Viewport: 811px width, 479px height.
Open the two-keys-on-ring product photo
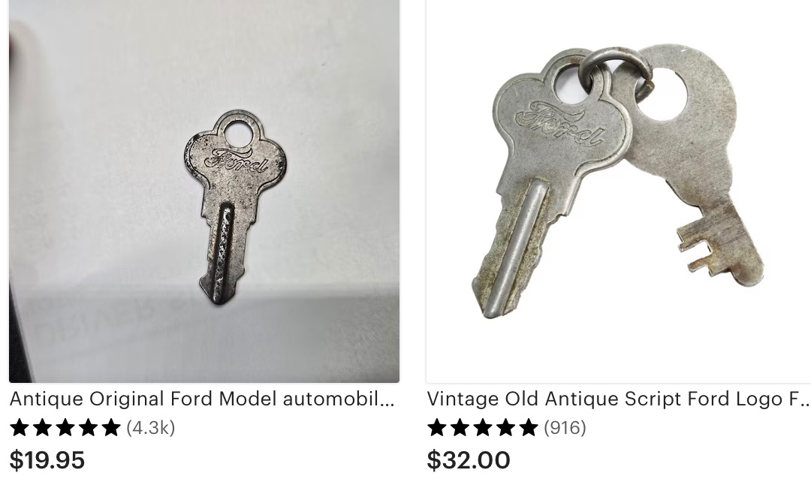(x=619, y=191)
